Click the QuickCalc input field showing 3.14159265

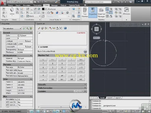pyautogui.click(x=62, y=47)
